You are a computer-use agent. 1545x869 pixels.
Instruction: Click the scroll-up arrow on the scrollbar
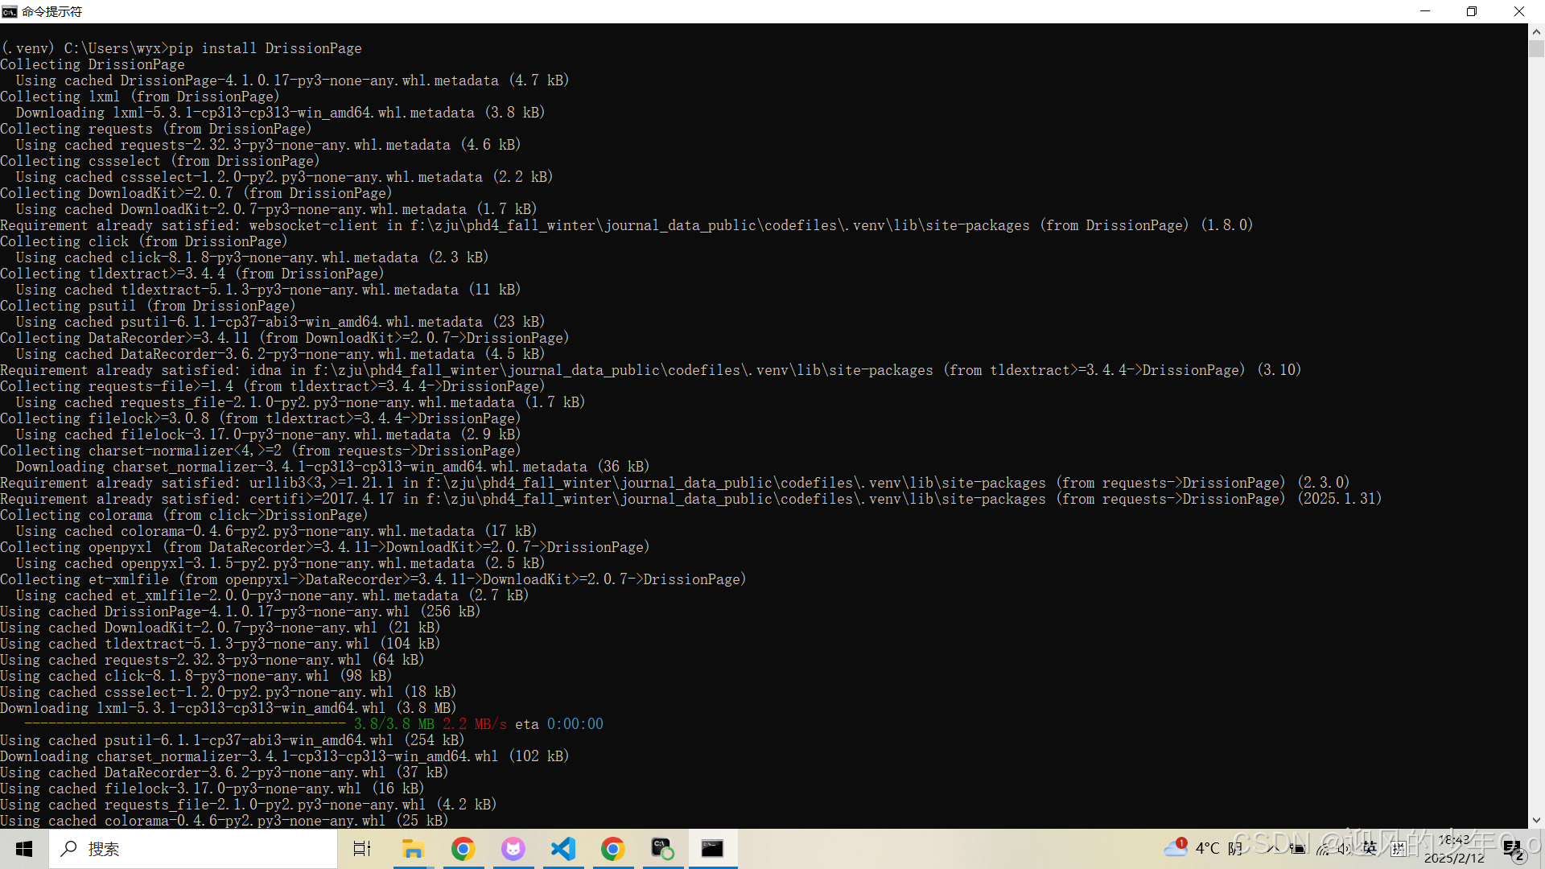pos(1535,31)
